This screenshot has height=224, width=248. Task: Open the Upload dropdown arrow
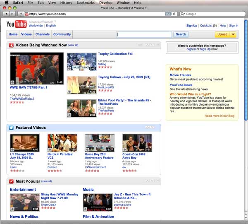[233, 34]
